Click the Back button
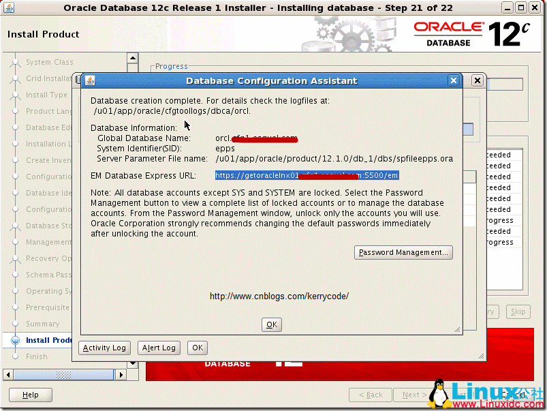This screenshot has width=547, height=411. click(370, 395)
